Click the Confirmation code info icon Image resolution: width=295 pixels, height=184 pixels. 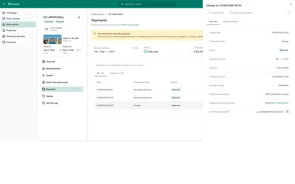click(229, 112)
